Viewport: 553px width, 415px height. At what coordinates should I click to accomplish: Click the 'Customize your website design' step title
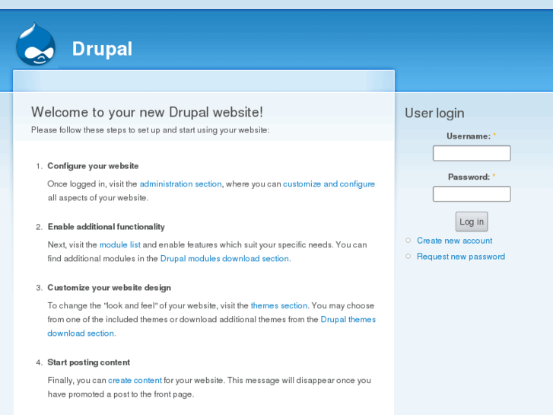point(109,288)
